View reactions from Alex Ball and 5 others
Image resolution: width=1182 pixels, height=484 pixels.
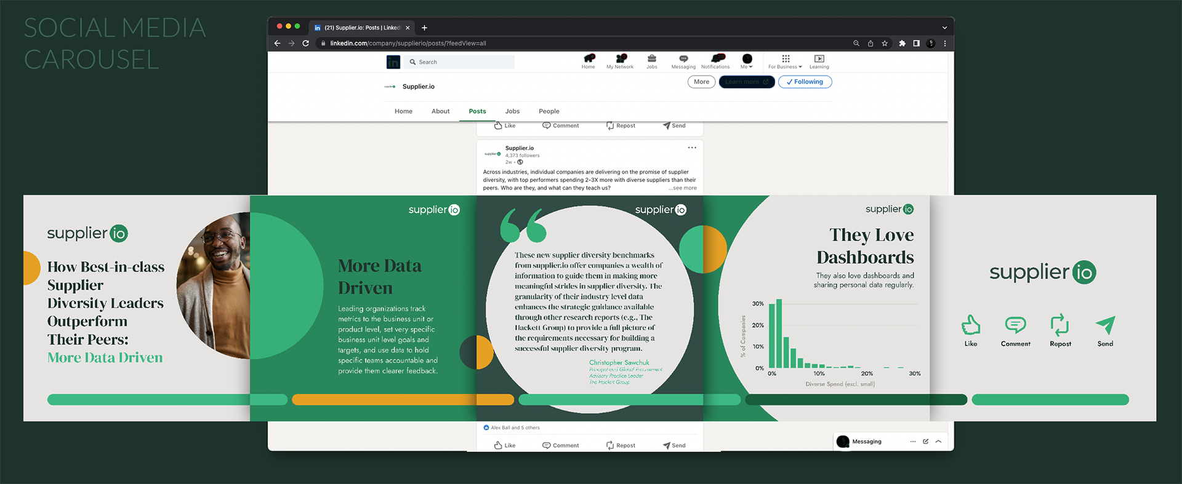tap(512, 427)
